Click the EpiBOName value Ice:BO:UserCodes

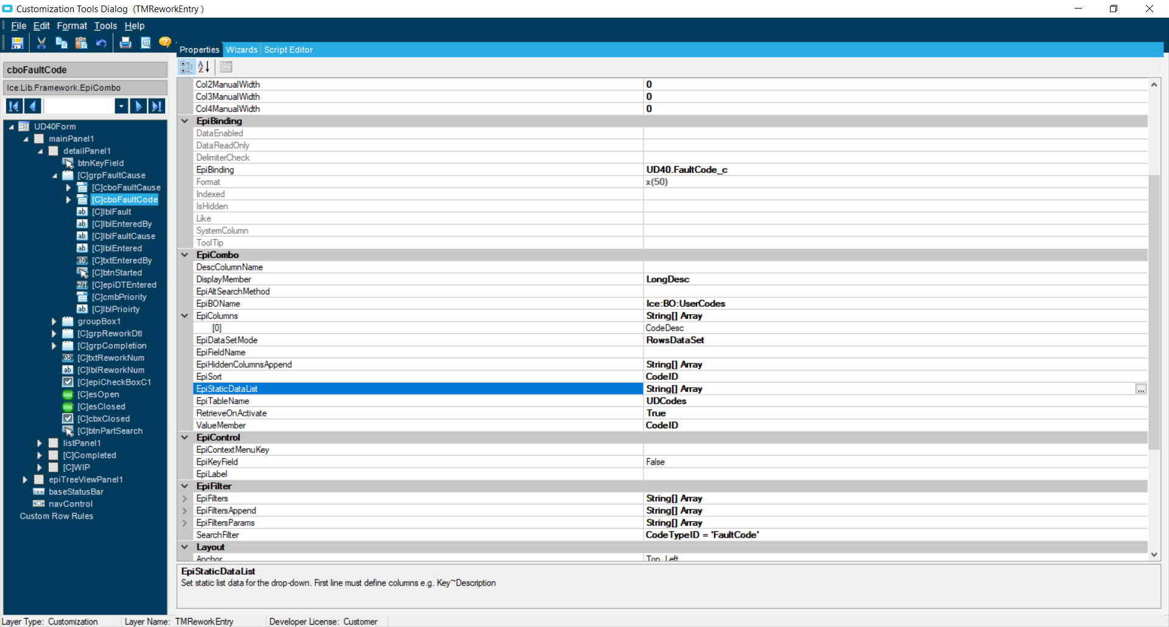pos(686,304)
